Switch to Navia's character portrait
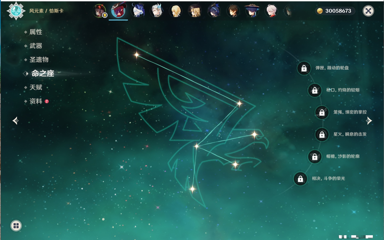384x240 pixels. click(195, 11)
